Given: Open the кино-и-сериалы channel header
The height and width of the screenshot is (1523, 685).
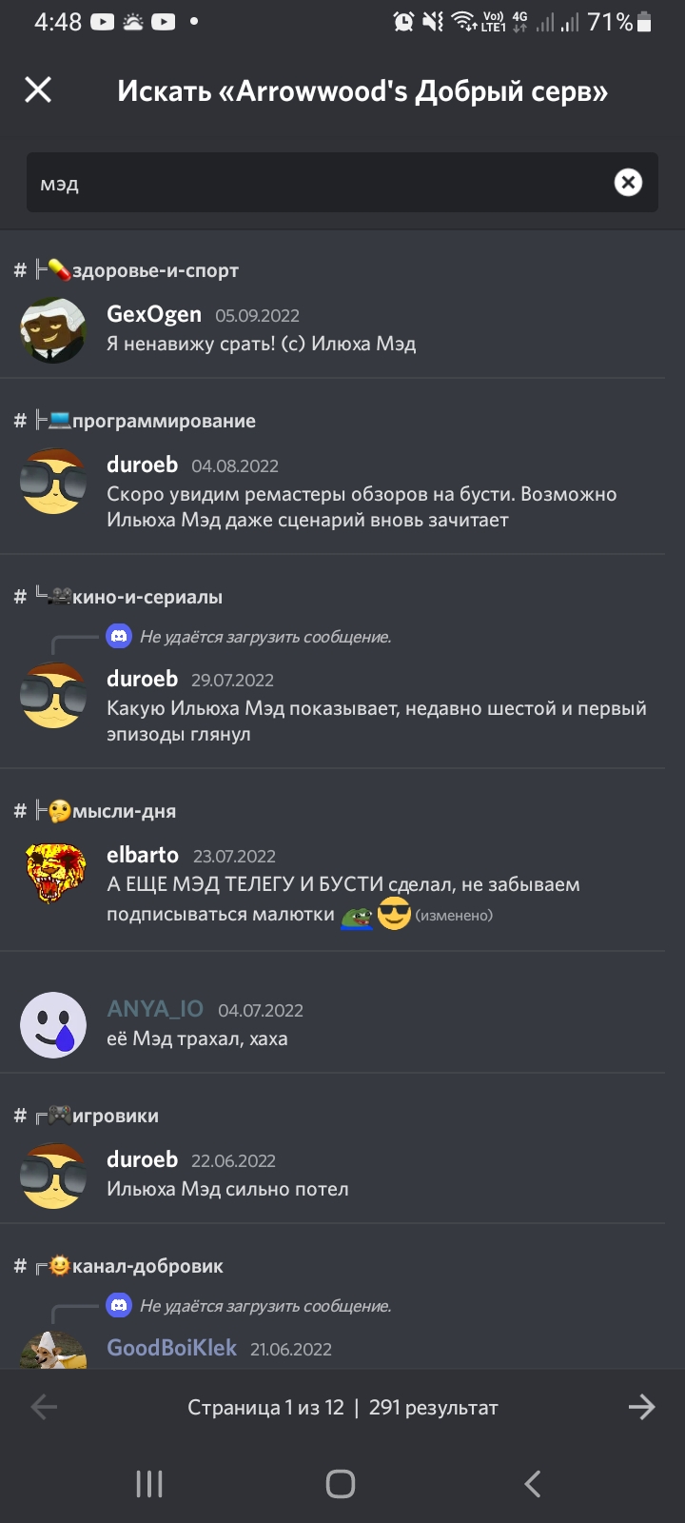Looking at the screenshot, I should tap(118, 597).
